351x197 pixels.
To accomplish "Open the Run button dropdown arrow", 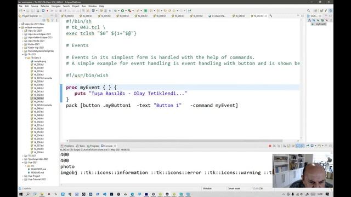I will pos(126,11).
